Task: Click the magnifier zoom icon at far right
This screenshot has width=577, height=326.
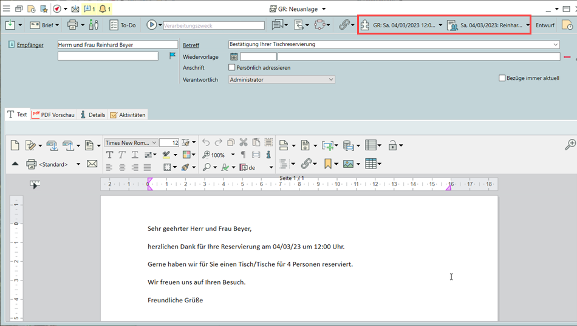Action: [570, 145]
